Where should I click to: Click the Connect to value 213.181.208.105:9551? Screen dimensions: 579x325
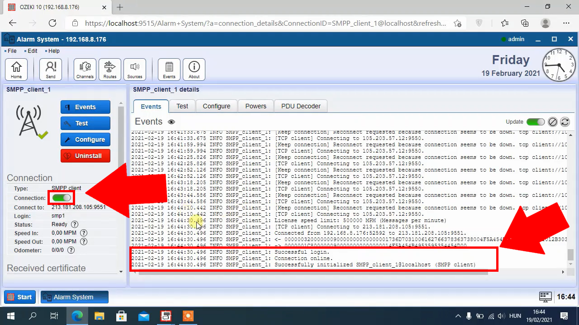click(79, 207)
